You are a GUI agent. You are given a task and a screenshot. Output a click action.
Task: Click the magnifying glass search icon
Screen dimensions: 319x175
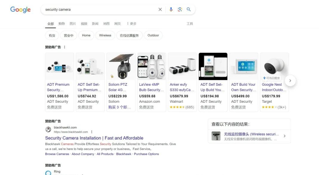click(x=189, y=9)
